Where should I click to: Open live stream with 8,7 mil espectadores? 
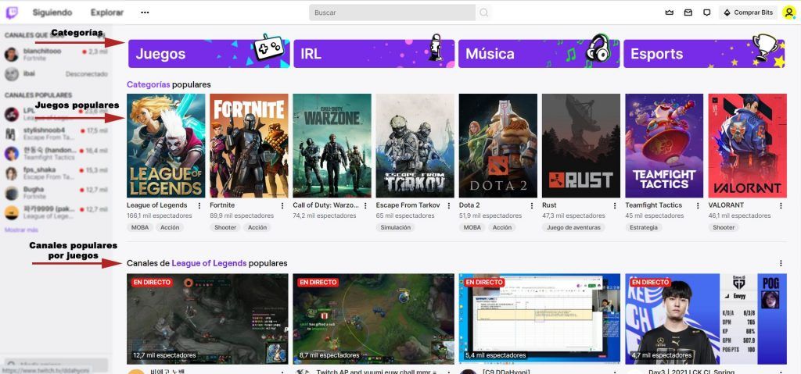(373, 319)
